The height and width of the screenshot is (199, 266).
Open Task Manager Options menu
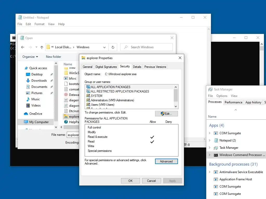click(x=222, y=96)
